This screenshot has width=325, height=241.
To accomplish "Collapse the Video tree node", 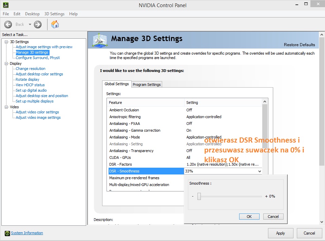I will (x=6, y=107).
